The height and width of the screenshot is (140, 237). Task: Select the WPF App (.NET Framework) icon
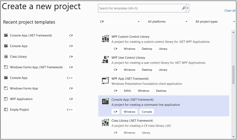(x=105, y=81)
